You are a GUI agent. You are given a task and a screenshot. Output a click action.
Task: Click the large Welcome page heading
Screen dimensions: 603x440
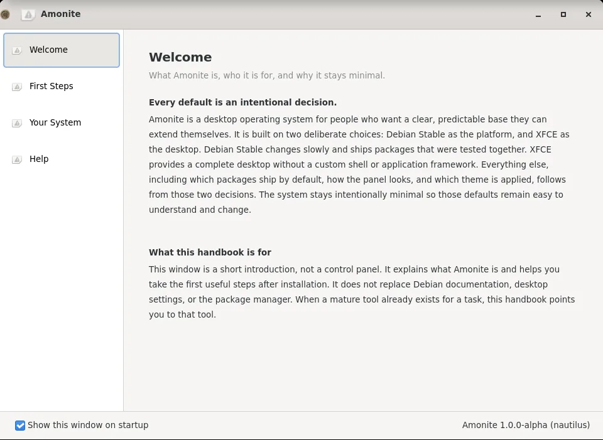click(x=180, y=57)
